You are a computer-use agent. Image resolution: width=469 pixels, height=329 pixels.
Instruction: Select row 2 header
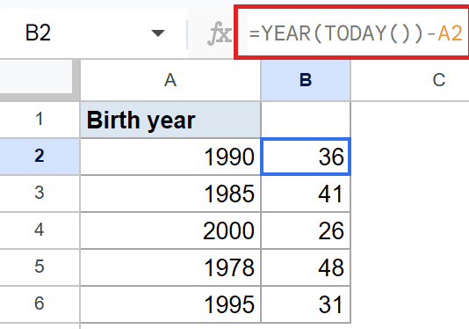click(x=40, y=157)
